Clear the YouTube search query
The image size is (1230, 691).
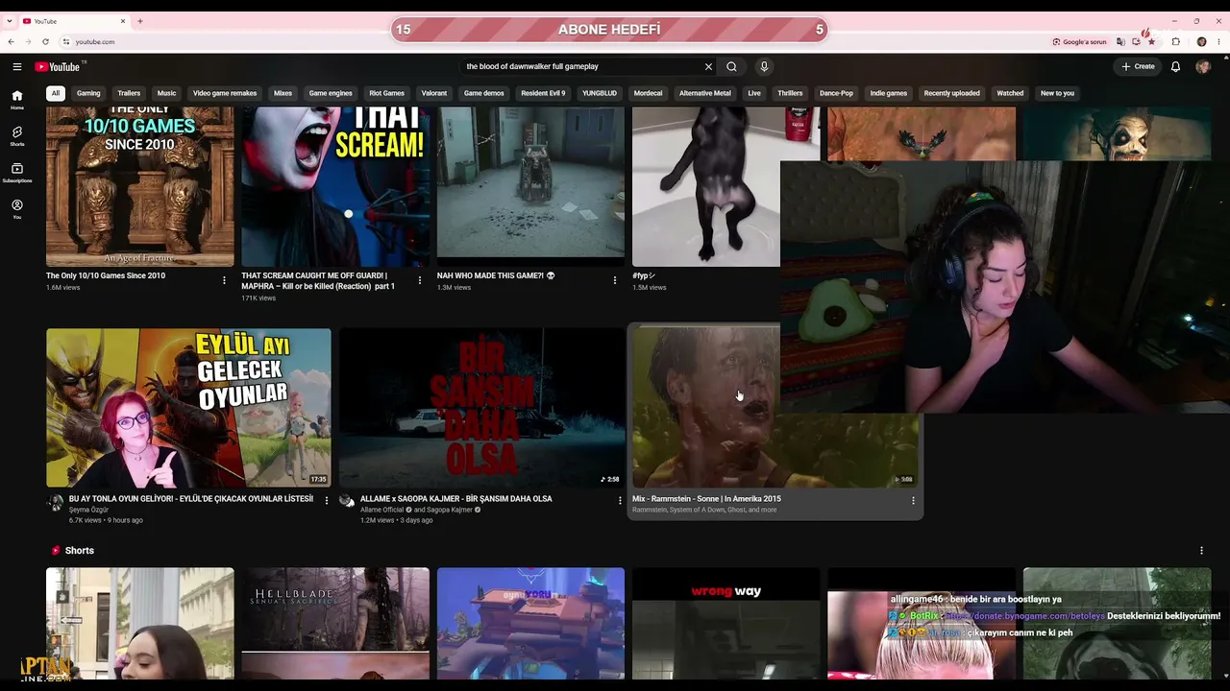(708, 66)
